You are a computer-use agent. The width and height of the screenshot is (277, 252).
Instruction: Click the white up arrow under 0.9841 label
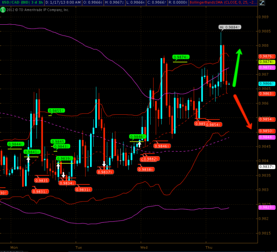(x=28, y=158)
